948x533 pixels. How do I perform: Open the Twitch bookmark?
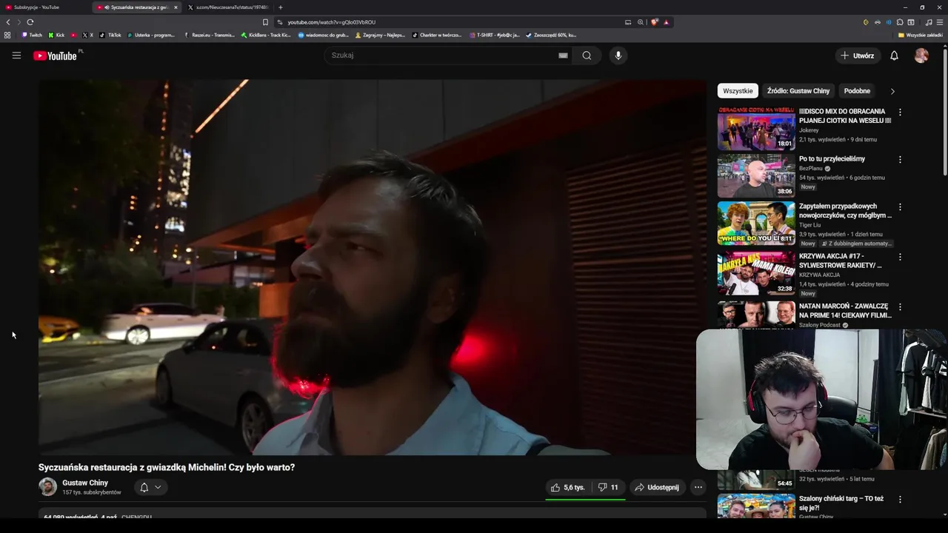point(32,35)
